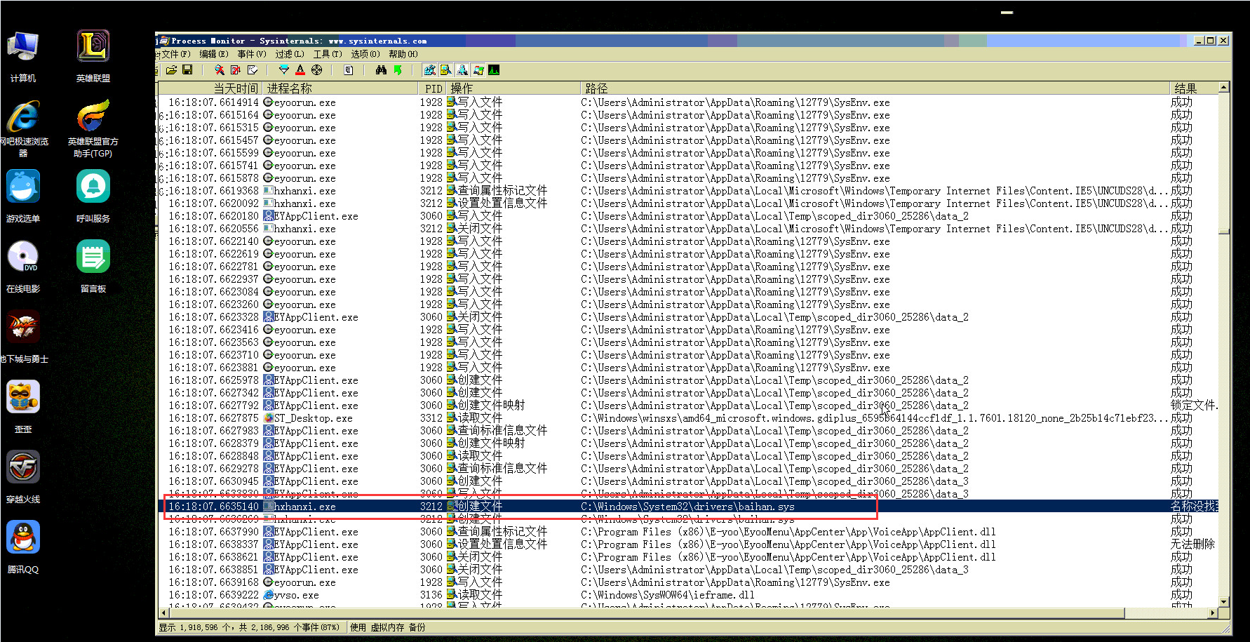Click the PID column header

click(433, 88)
